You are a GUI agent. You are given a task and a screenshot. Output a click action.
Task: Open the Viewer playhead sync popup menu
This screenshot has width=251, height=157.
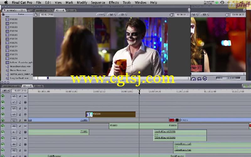(x=194, y=14)
